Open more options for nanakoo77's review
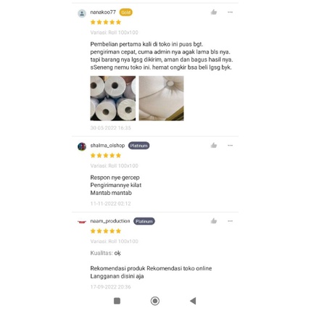This screenshot has width=311, height=311. pos(230,12)
